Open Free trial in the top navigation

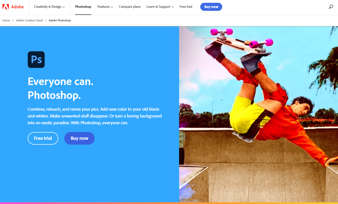click(186, 7)
